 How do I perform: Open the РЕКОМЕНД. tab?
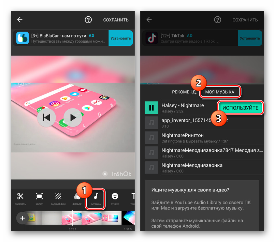pyautogui.click(x=185, y=92)
